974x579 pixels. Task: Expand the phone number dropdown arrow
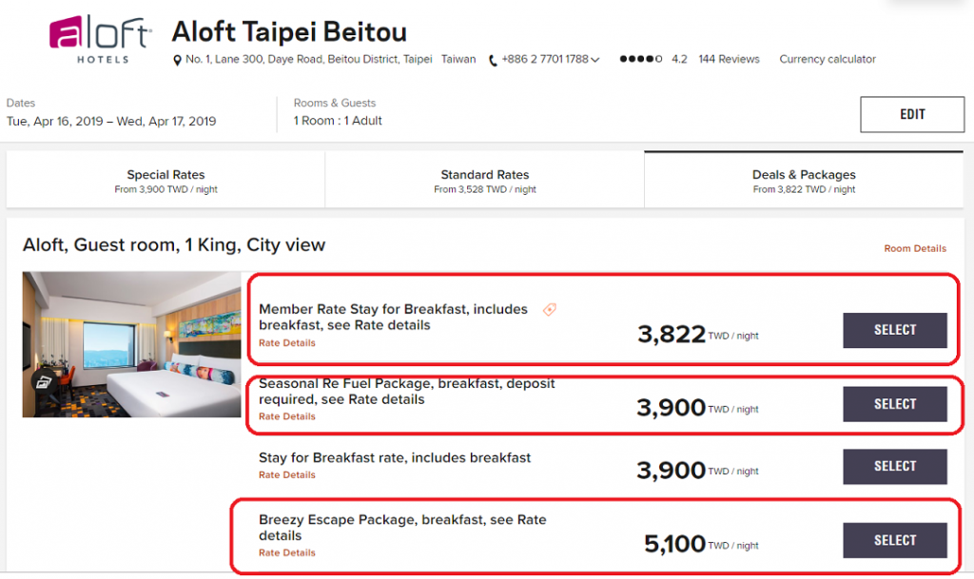[x=595, y=60]
